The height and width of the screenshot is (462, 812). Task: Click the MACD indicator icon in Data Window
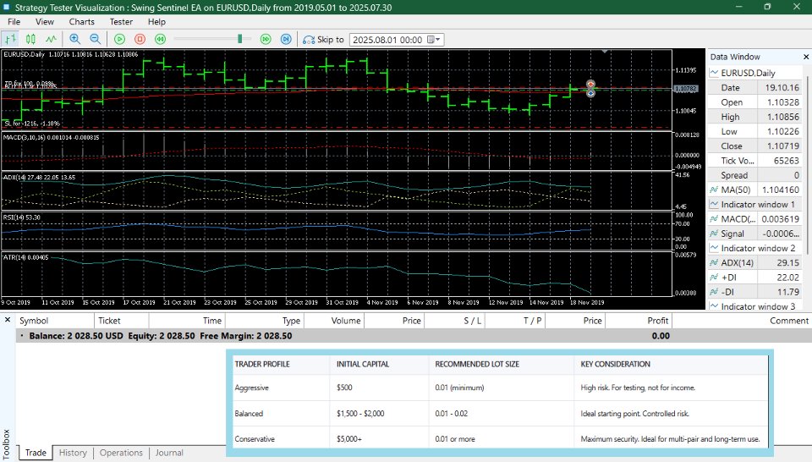click(714, 218)
